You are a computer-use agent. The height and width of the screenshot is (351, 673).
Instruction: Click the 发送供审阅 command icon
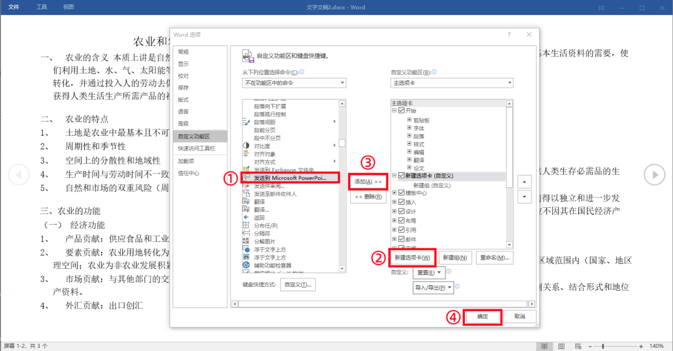pyautogui.click(x=246, y=185)
